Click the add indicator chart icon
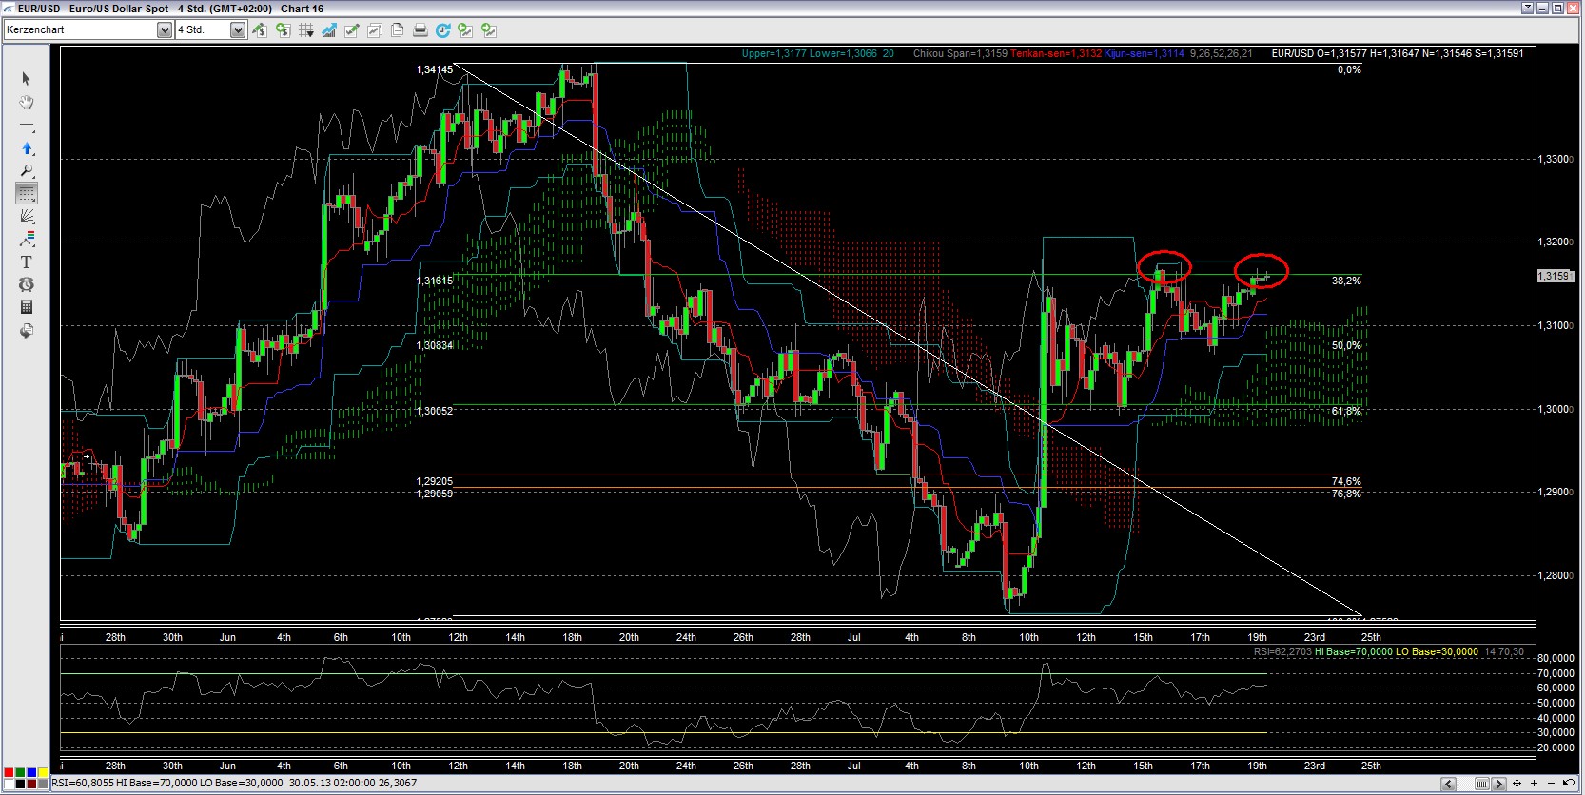The height and width of the screenshot is (795, 1585). 329,30
